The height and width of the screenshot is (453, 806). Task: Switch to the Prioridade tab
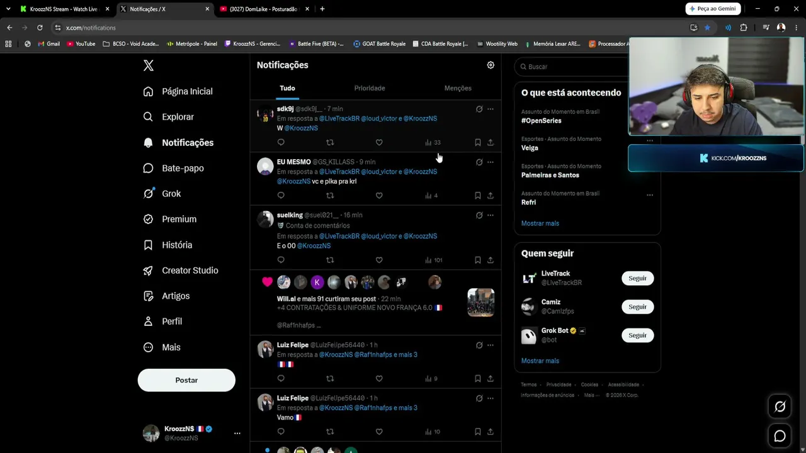[370, 88]
